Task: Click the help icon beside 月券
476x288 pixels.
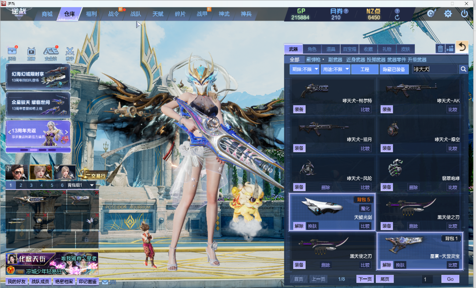Action: [346, 11]
